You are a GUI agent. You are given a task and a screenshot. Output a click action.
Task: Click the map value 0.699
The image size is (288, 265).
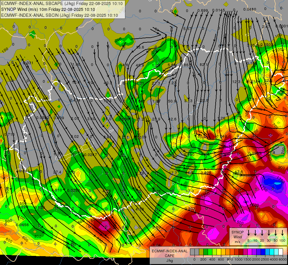pos(203,11)
